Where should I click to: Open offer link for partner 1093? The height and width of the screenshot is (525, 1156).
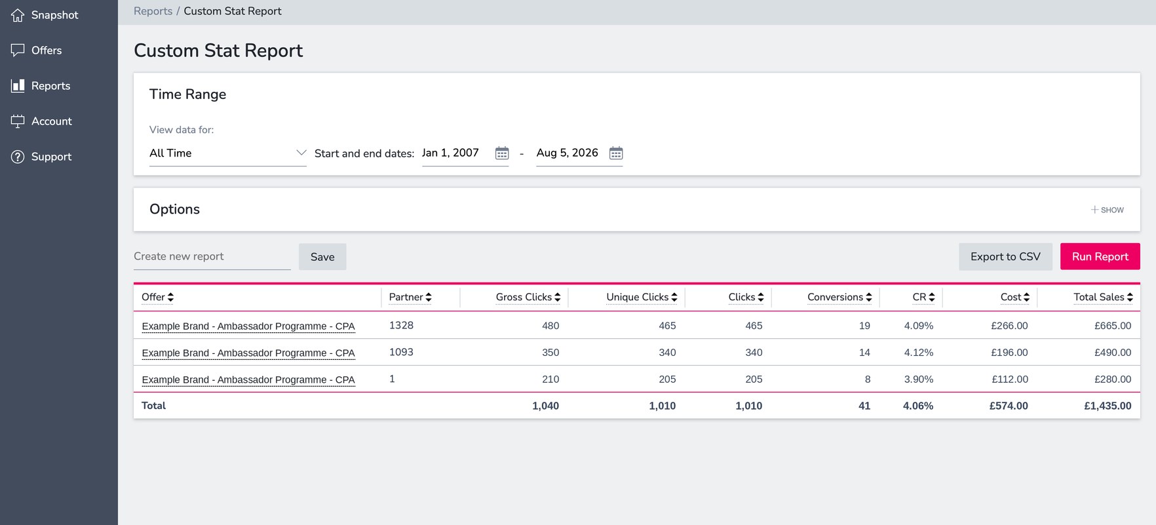coord(248,353)
